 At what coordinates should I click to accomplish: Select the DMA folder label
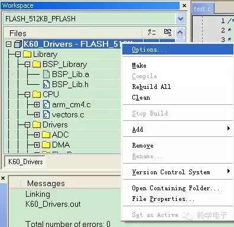(x=61, y=145)
